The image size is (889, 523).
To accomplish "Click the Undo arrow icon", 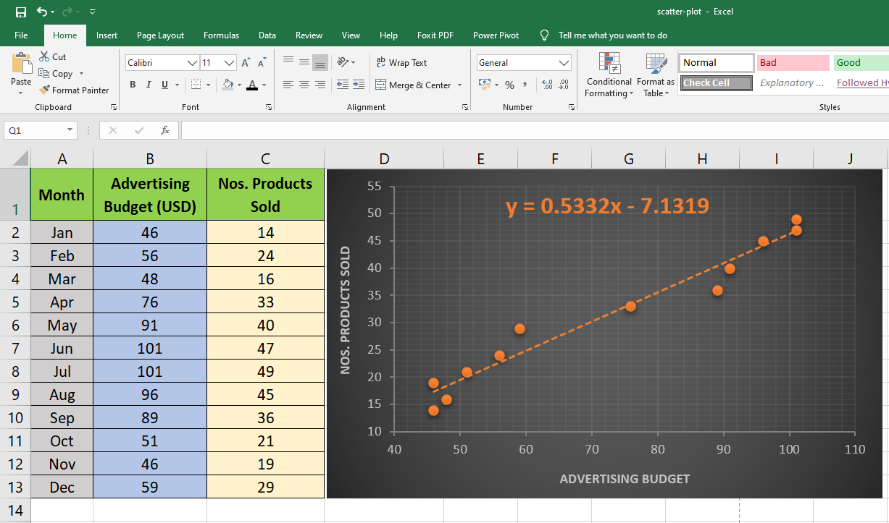I will (x=41, y=12).
